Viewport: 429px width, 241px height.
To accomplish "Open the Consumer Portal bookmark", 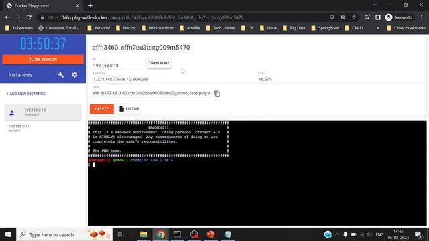I will point(60,28).
